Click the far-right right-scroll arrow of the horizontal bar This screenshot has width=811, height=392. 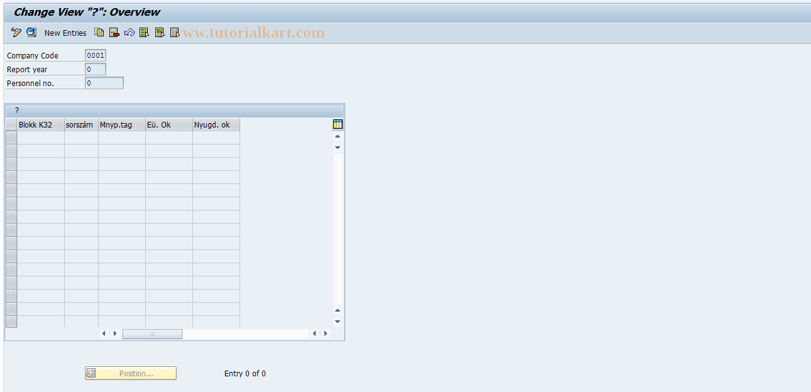[x=325, y=334]
